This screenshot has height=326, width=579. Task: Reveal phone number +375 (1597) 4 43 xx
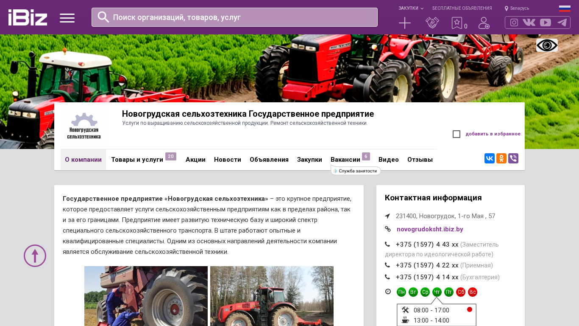(427, 244)
